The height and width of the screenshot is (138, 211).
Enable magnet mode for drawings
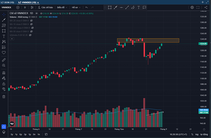[x=4, y=73]
